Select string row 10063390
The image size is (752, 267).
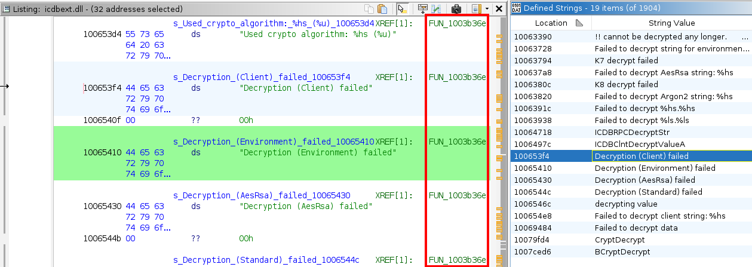coord(631,36)
